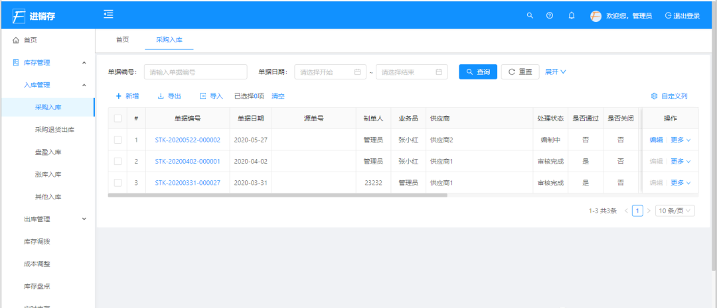
Task: Focus the 单据编号 input field
Action: pyautogui.click(x=196, y=72)
